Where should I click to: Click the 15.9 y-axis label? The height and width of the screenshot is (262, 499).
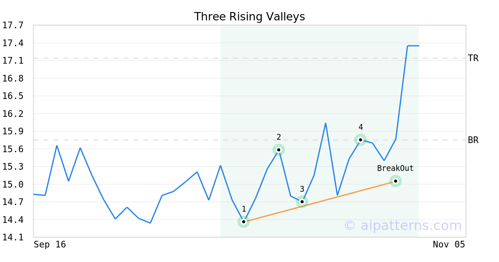(x=13, y=131)
